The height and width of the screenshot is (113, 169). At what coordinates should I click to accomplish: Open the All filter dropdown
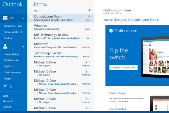point(37,11)
